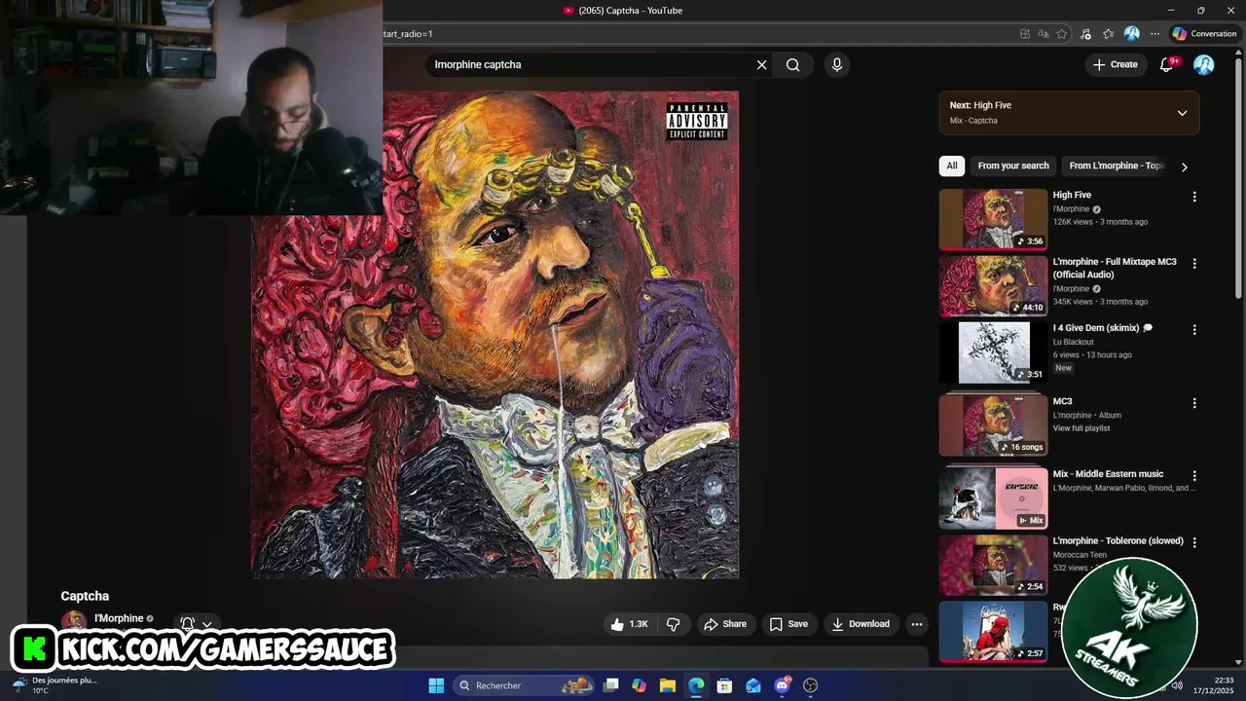1246x701 pixels.
Task: Open l'Morphine channel avatar
Action: (x=73, y=622)
